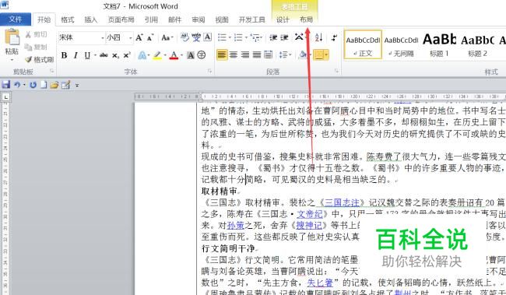
Task: Click the Redo/Repeat icon
Action: pyautogui.click(x=33, y=85)
